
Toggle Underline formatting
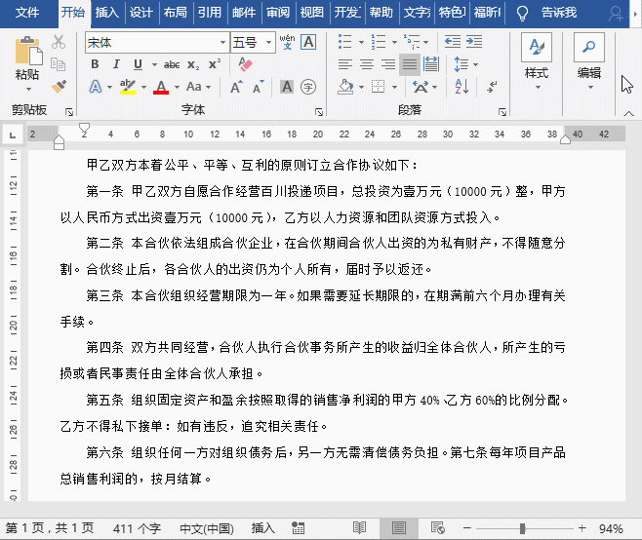point(138,64)
